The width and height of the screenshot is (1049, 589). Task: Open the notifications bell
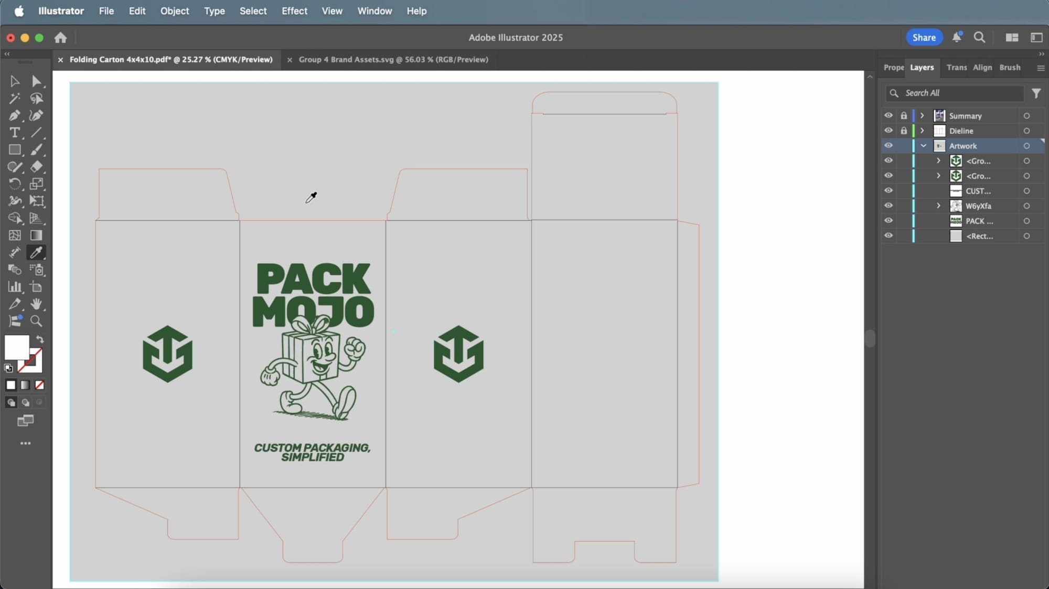(957, 37)
